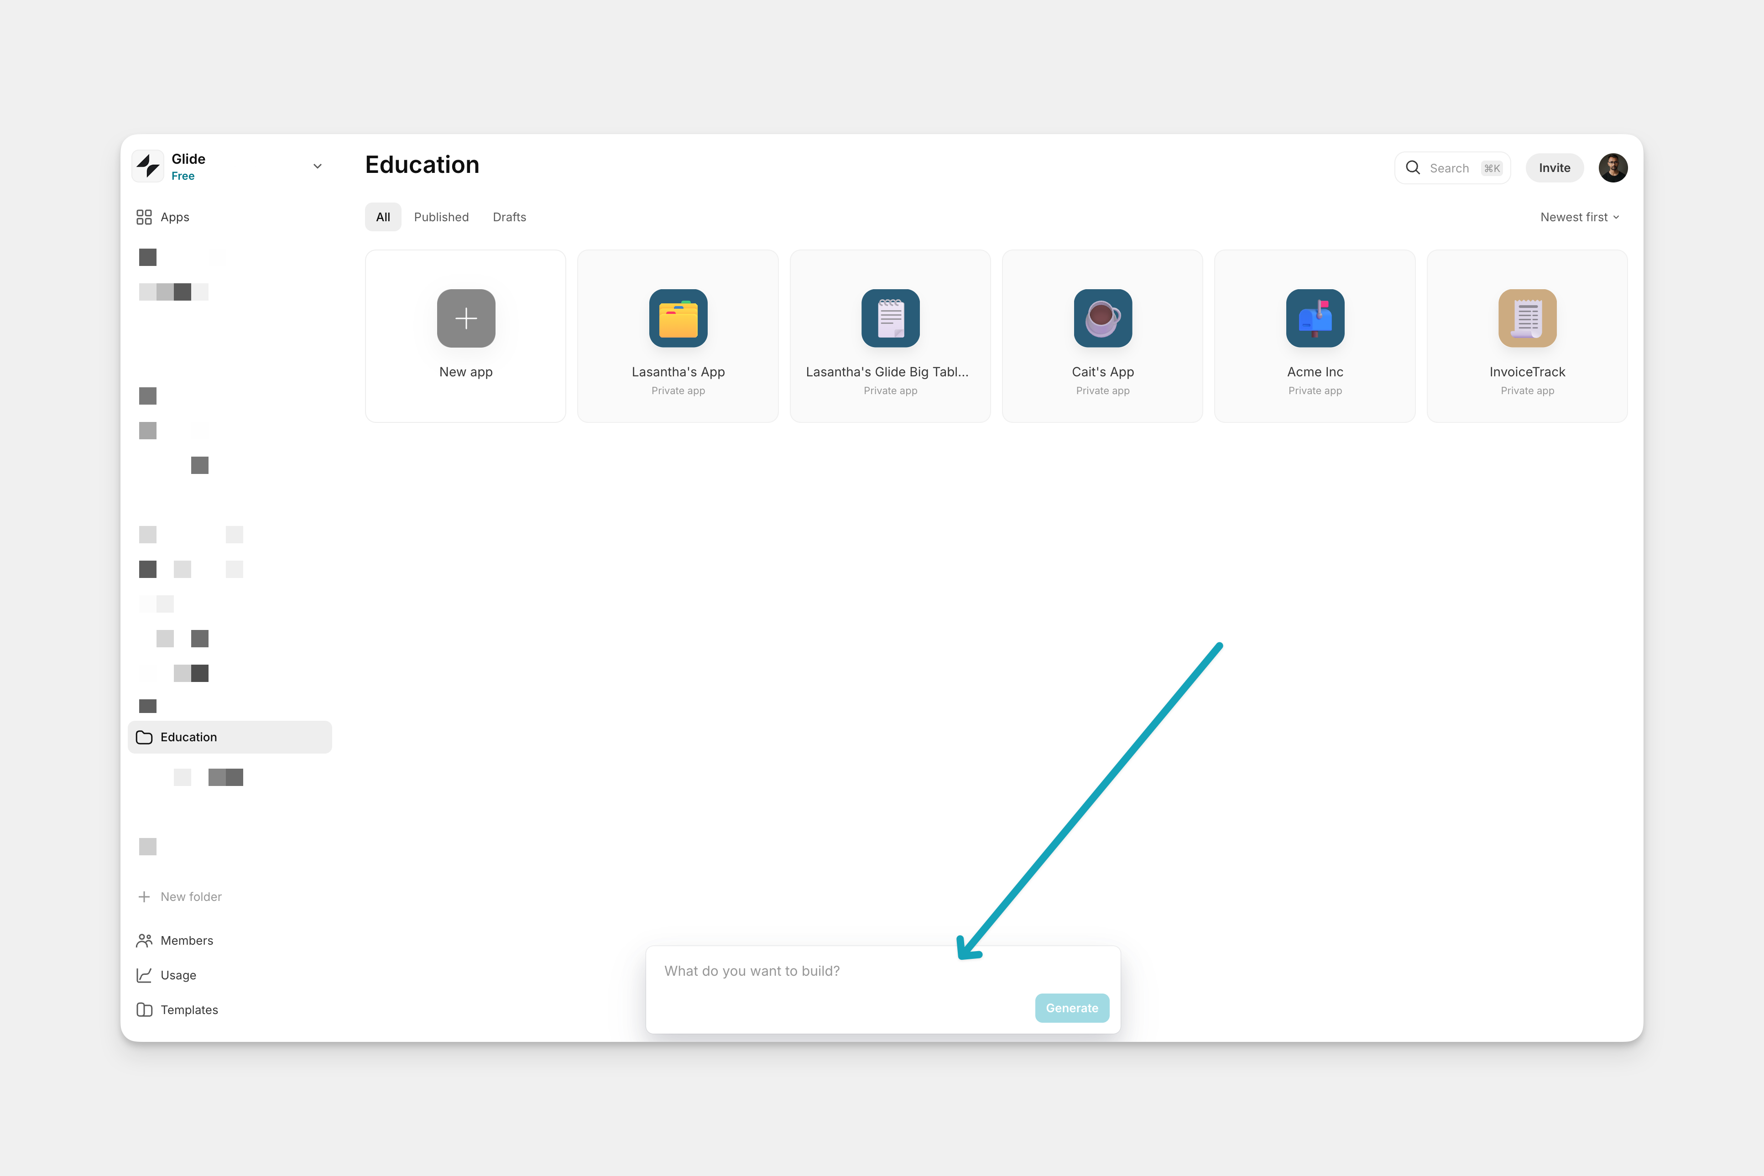The image size is (1764, 1176).
Task: Click the ⌘K shortcut badge
Action: [1492, 168]
